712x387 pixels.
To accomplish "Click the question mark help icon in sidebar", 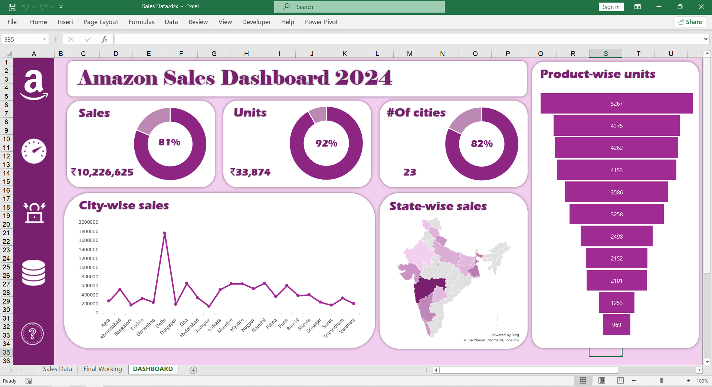I will pos(33,334).
